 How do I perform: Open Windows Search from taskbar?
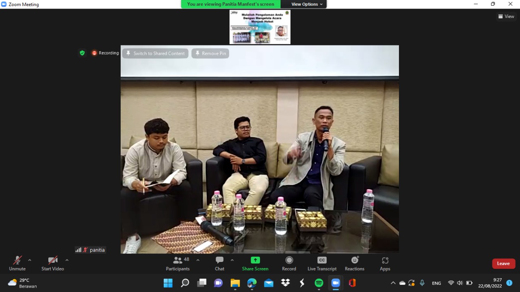coord(185,283)
